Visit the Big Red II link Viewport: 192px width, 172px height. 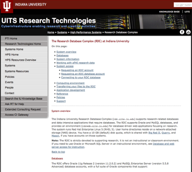pos(154,133)
